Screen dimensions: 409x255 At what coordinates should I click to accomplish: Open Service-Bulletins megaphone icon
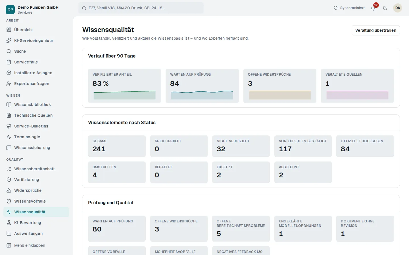coord(9,126)
